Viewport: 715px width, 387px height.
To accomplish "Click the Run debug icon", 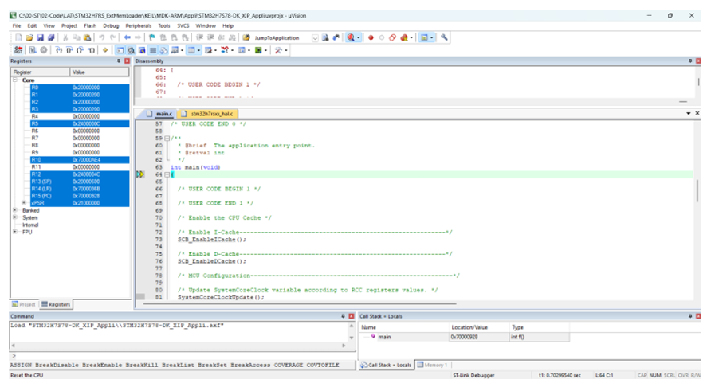I will pos(33,50).
